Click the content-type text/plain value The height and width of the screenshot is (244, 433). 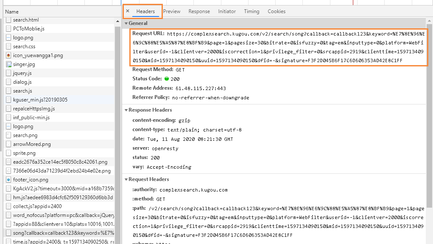pos(204,130)
